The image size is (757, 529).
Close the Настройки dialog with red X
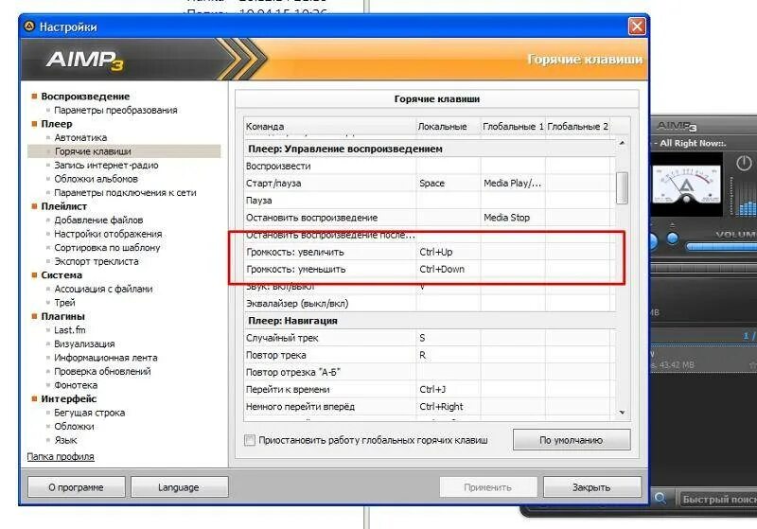coord(637,26)
